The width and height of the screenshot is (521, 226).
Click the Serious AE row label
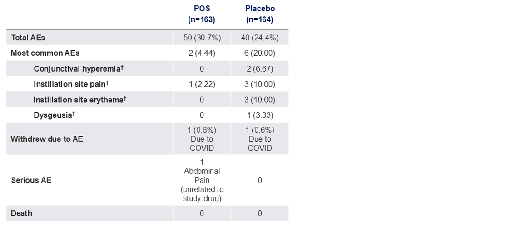pyautogui.click(x=31, y=180)
